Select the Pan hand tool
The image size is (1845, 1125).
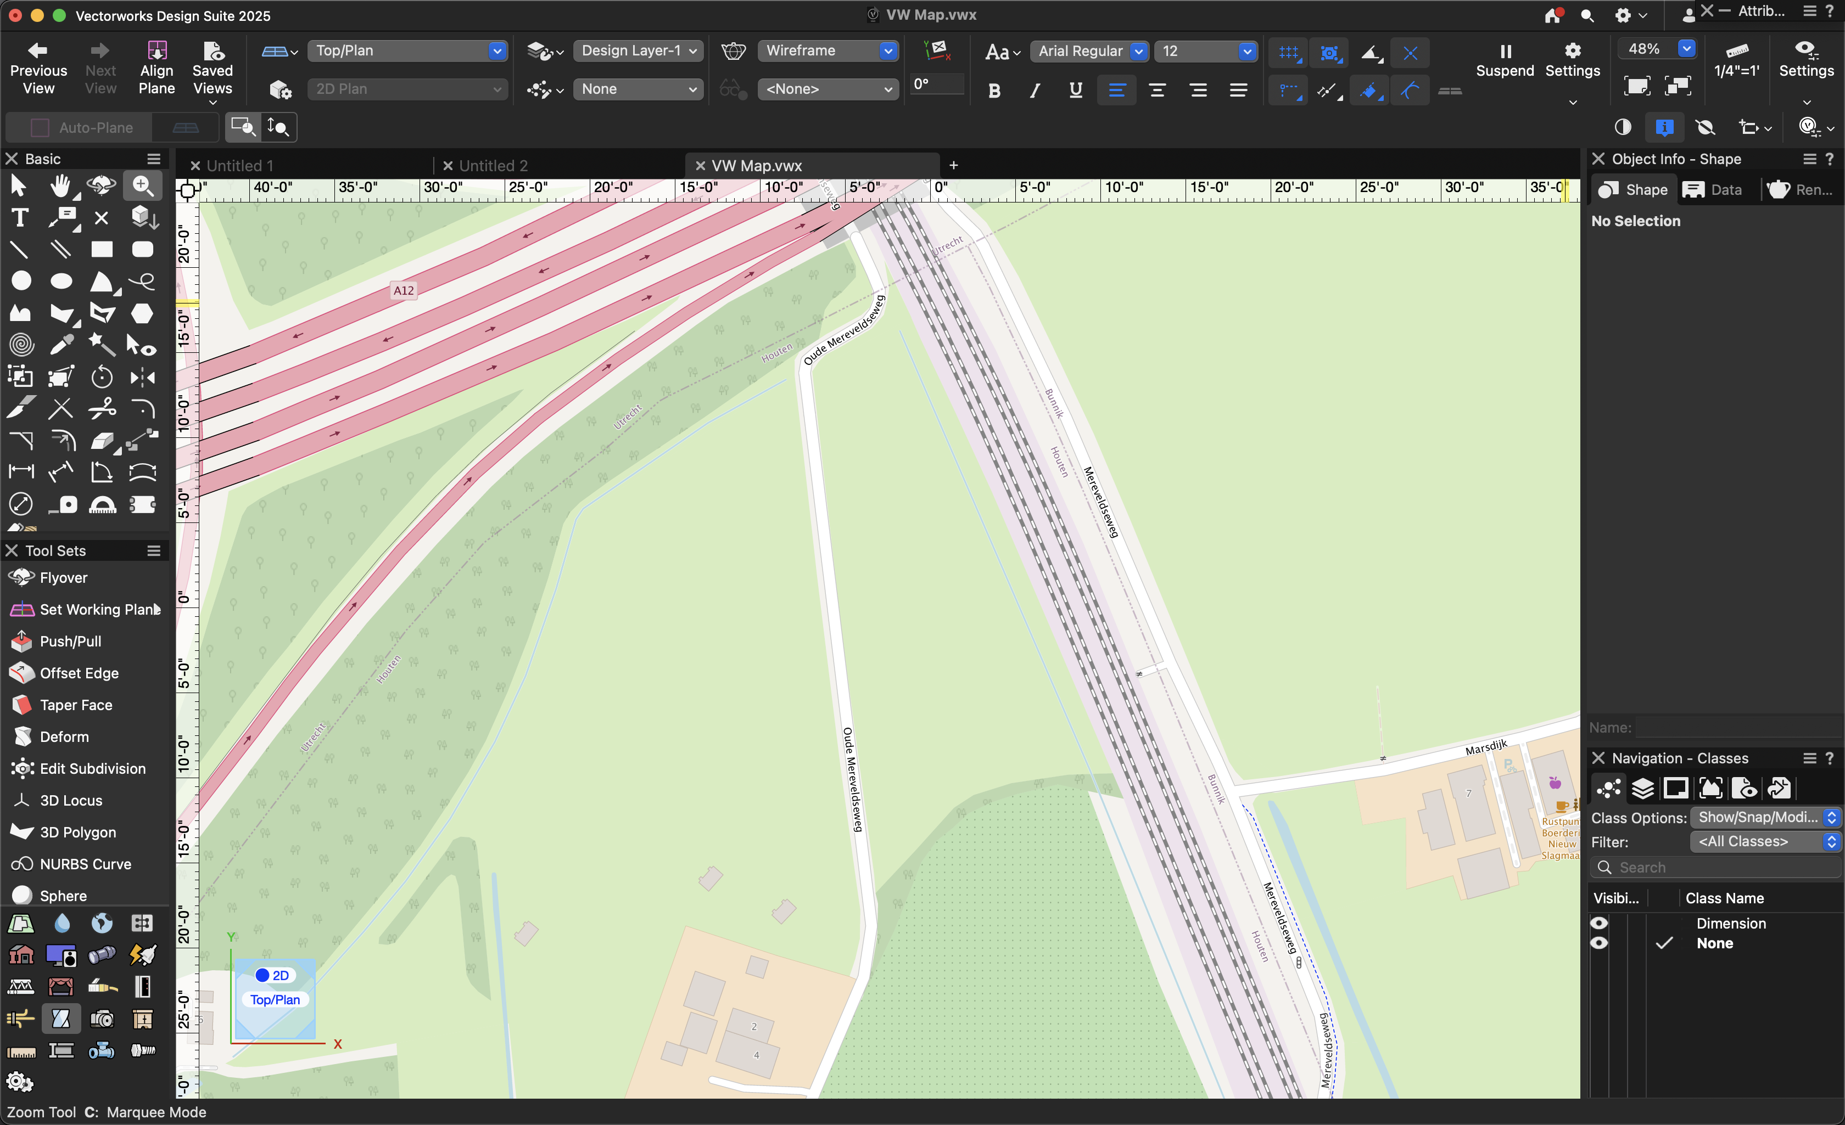point(60,185)
